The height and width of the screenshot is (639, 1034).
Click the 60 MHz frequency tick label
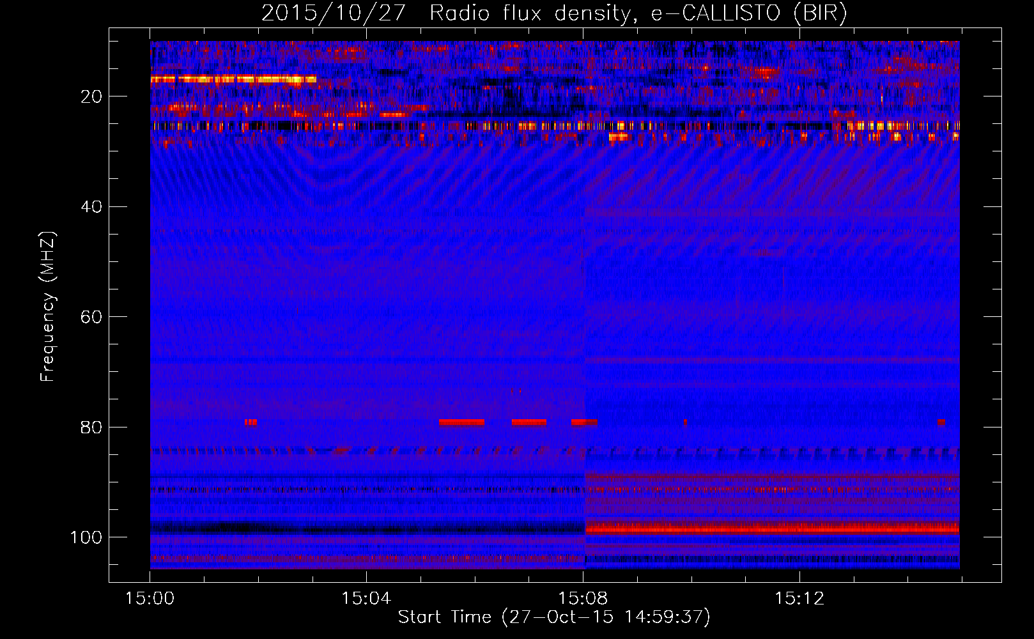pyautogui.click(x=91, y=317)
